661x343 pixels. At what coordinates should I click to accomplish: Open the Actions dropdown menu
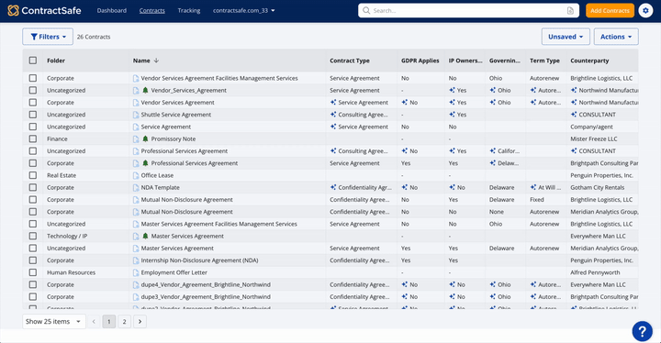pos(616,37)
